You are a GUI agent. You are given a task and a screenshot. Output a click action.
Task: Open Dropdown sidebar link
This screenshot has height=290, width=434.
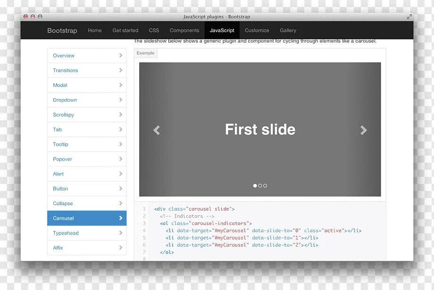(x=87, y=100)
